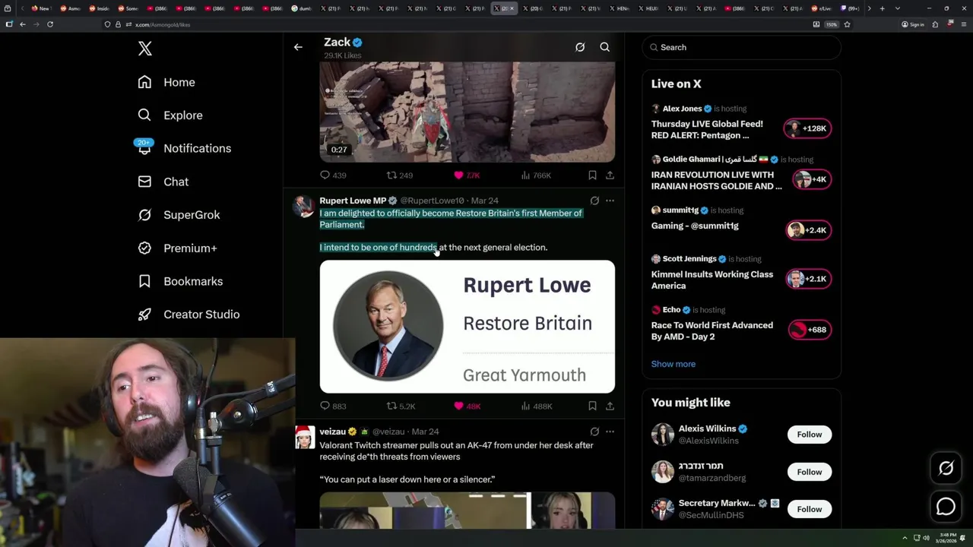Image resolution: width=973 pixels, height=547 pixels.
Task: Share Rupert Lowe's post
Action: coord(610,406)
